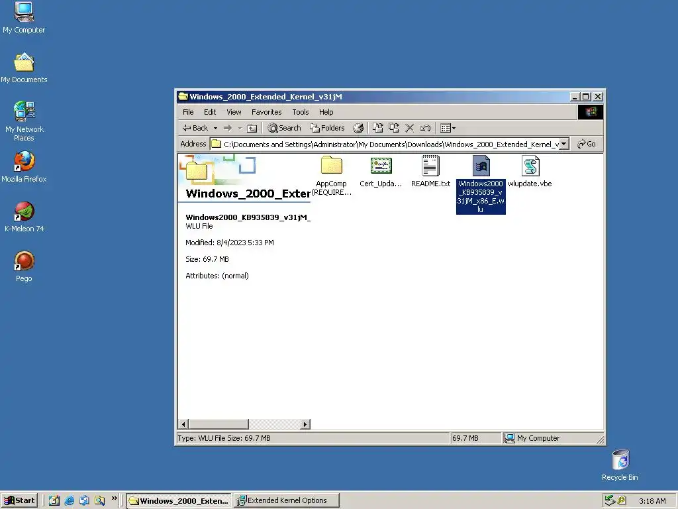678x509 pixels.
Task: Click the address bar path field
Action: point(385,144)
